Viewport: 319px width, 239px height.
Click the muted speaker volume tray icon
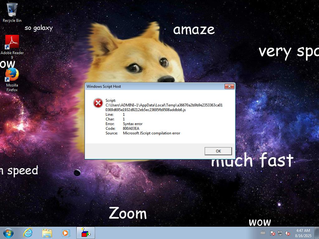(288, 233)
